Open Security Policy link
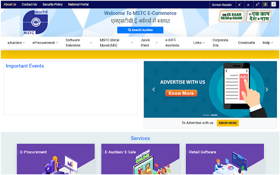Viewport: 280px width, 175px height. click(x=52, y=4)
